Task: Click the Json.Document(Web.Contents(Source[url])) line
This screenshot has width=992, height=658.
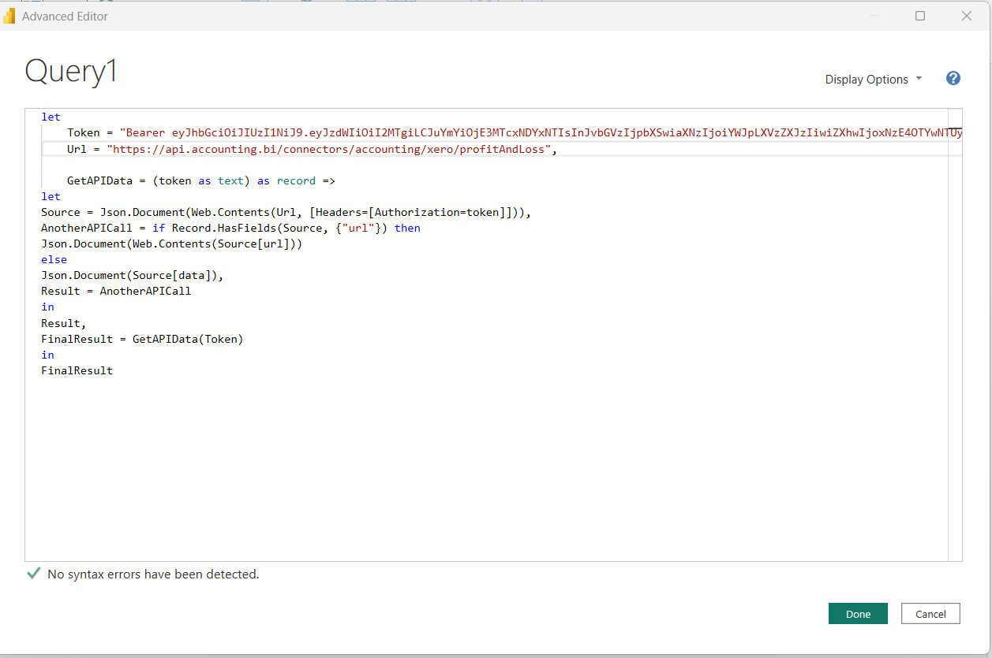Action: pyautogui.click(x=172, y=243)
